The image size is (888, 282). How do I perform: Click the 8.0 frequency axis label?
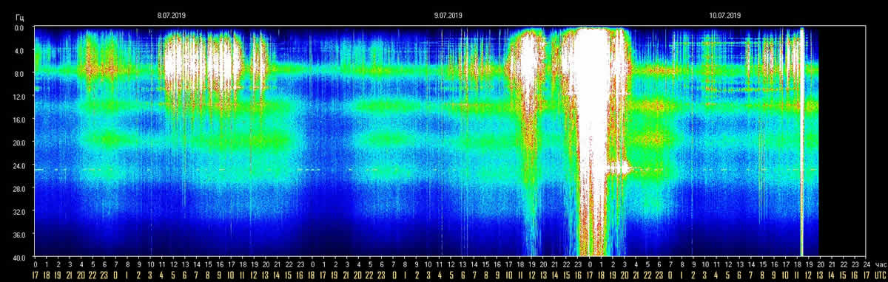(x=19, y=74)
